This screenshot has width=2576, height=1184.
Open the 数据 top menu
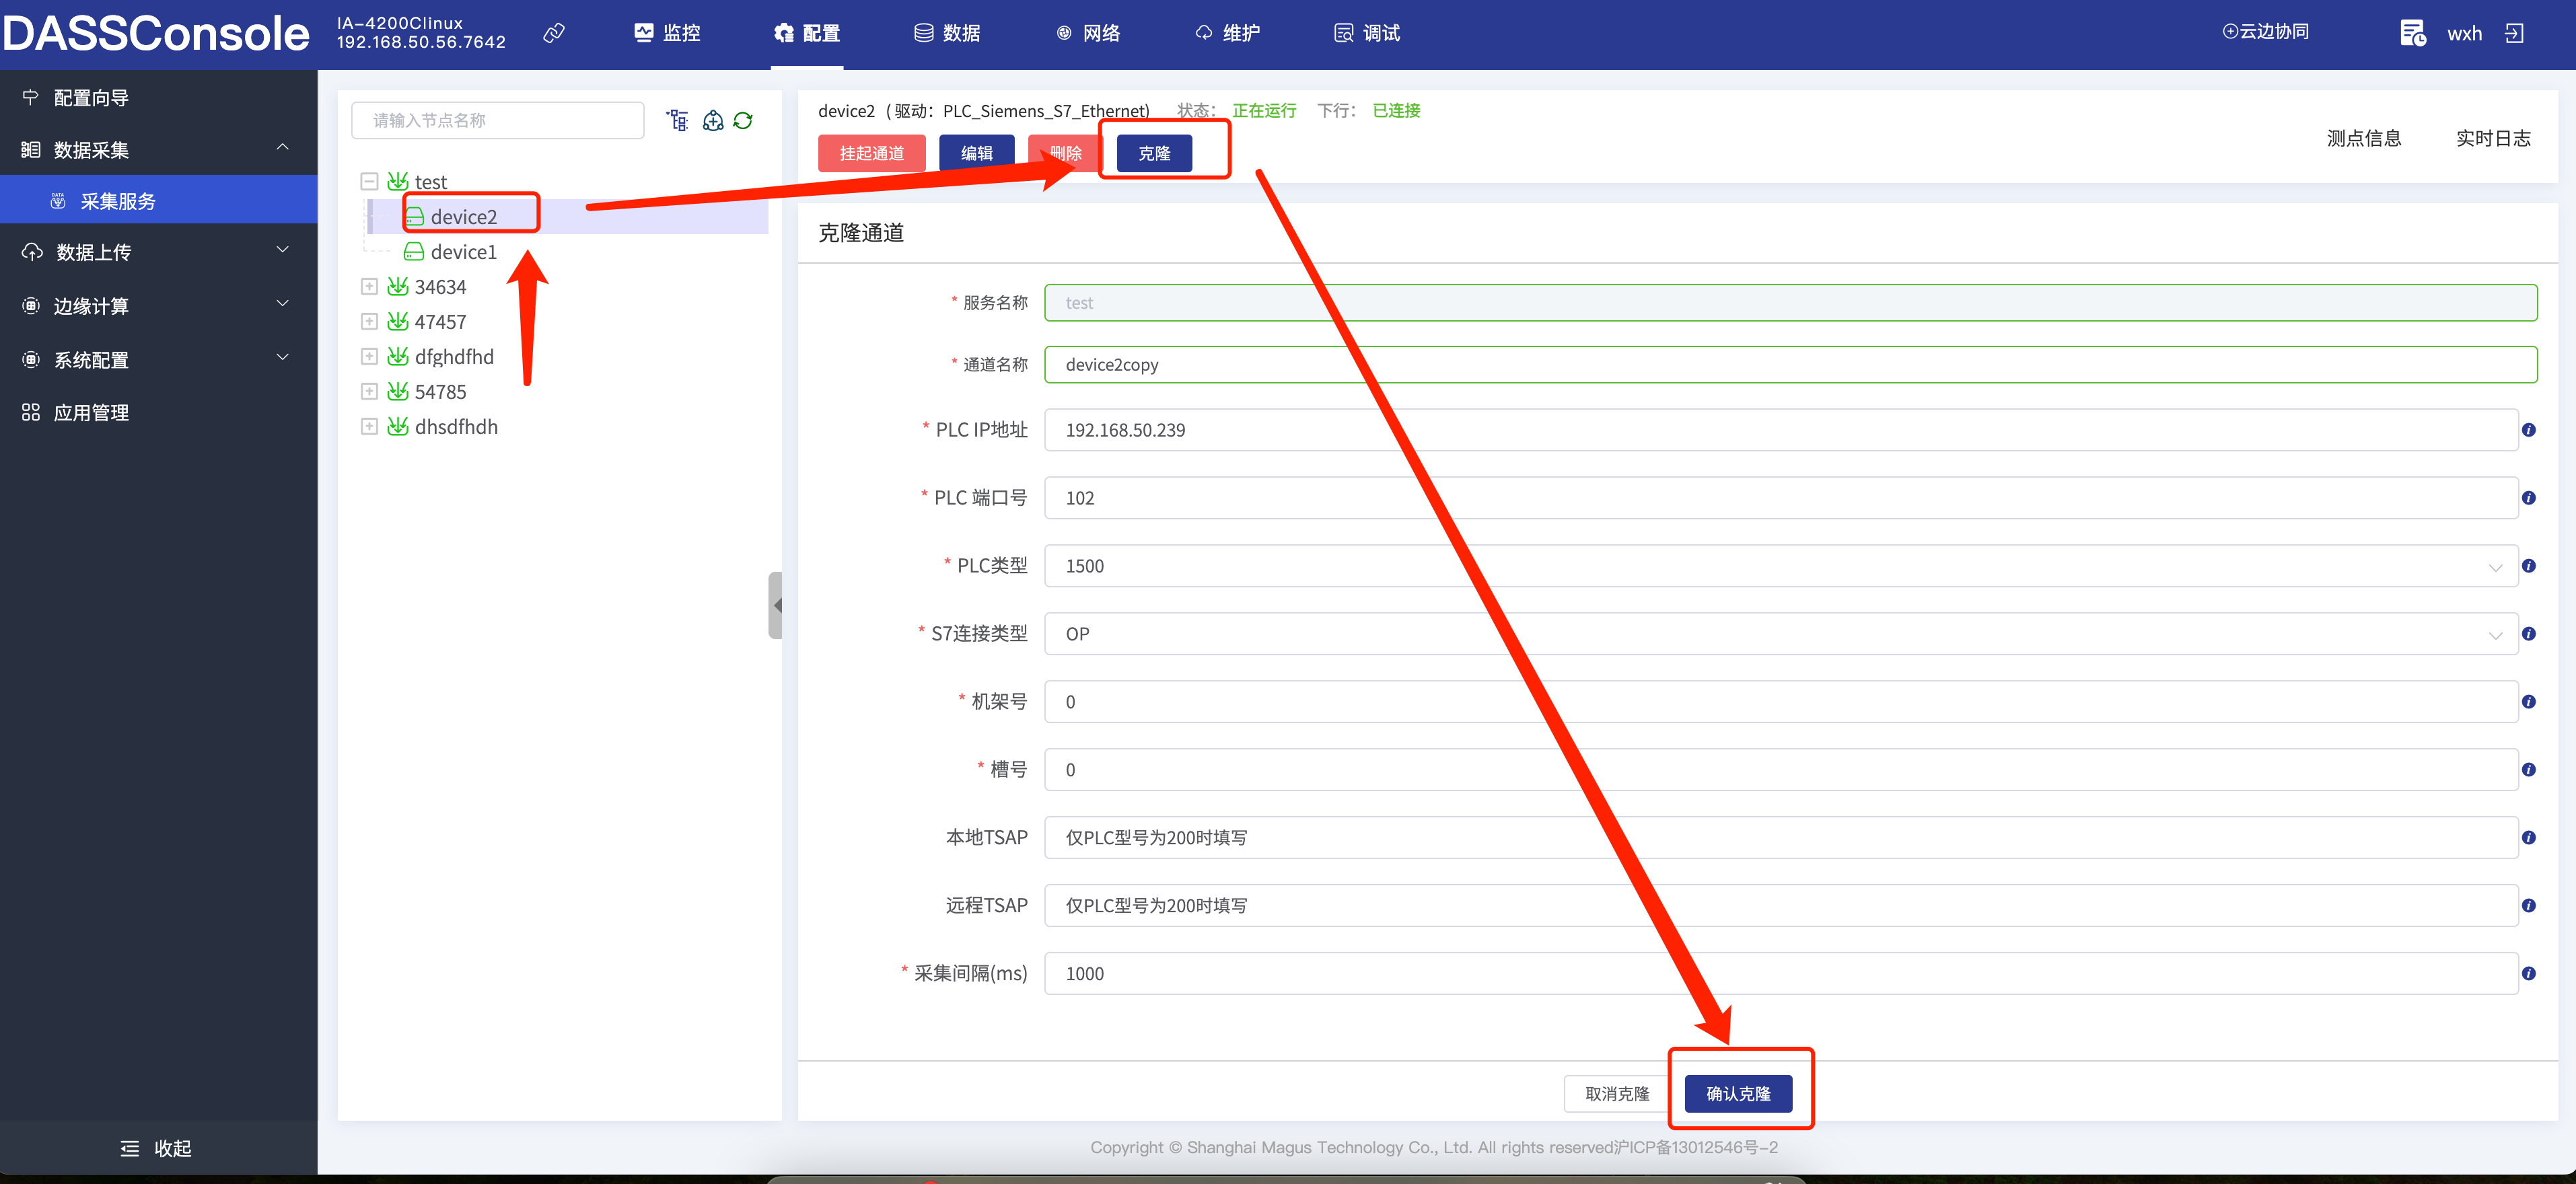(947, 33)
